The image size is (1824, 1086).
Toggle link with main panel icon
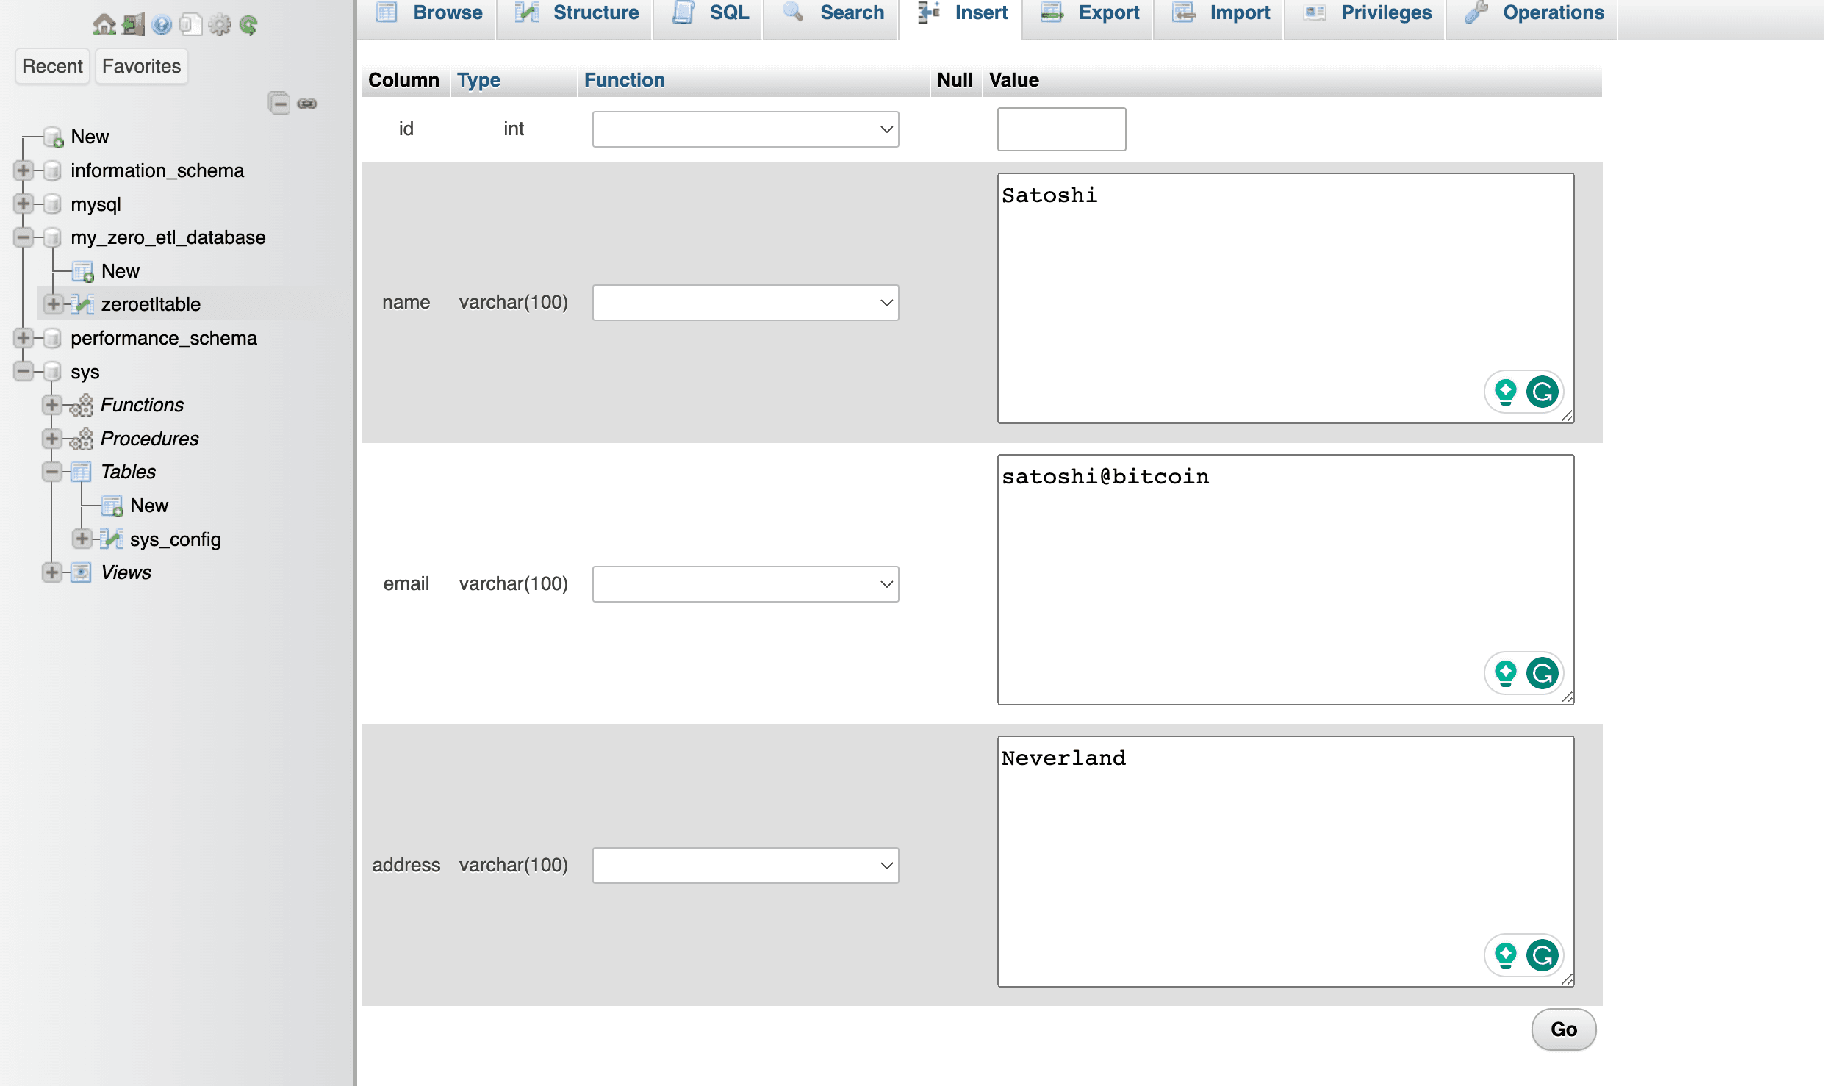pos(307,104)
